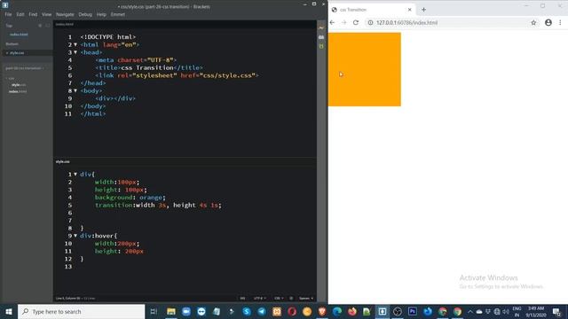Collapse the body tag fold arrow on line 8
The width and height of the screenshot is (568, 319).
pyautogui.click(x=75, y=90)
